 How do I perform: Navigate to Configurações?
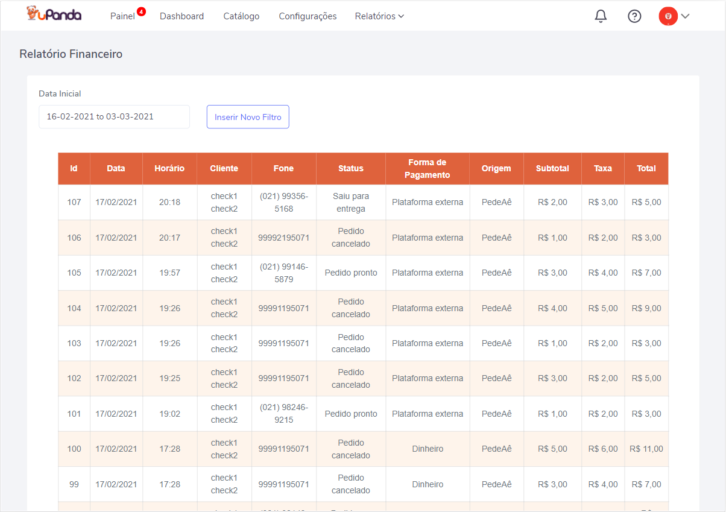[x=308, y=16]
